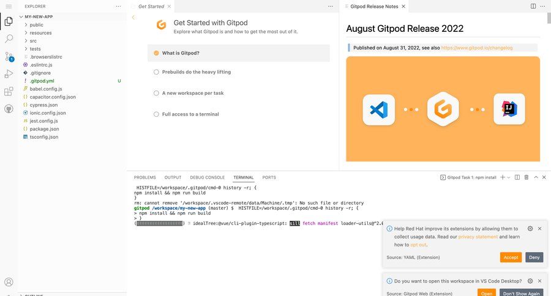
Task: Select Gitpod Task 1: npm install terminal
Action: pyautogui.click(x=468, y=177)
